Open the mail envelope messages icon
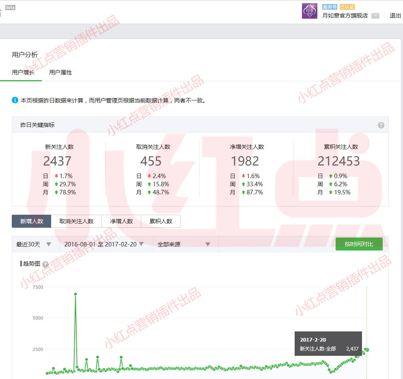The image size is (403, 379). click(x=375, y=16)
